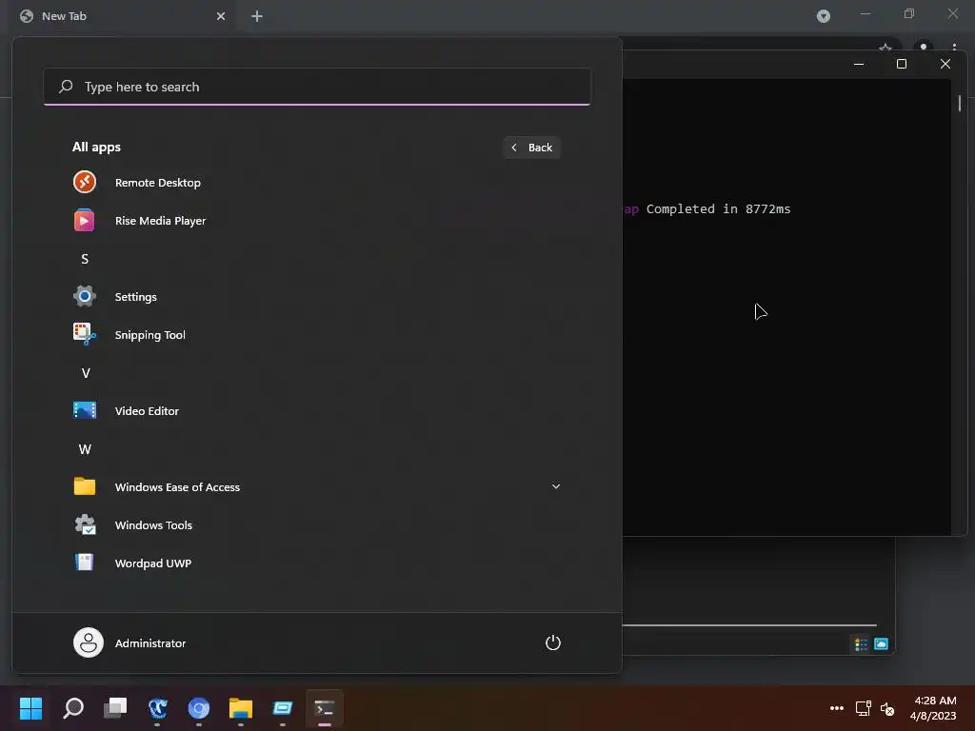This screenshot has height=731, width=975.
Task: Open clock showing 4:28 AM 4/8/2023
Action: [934, 708]
